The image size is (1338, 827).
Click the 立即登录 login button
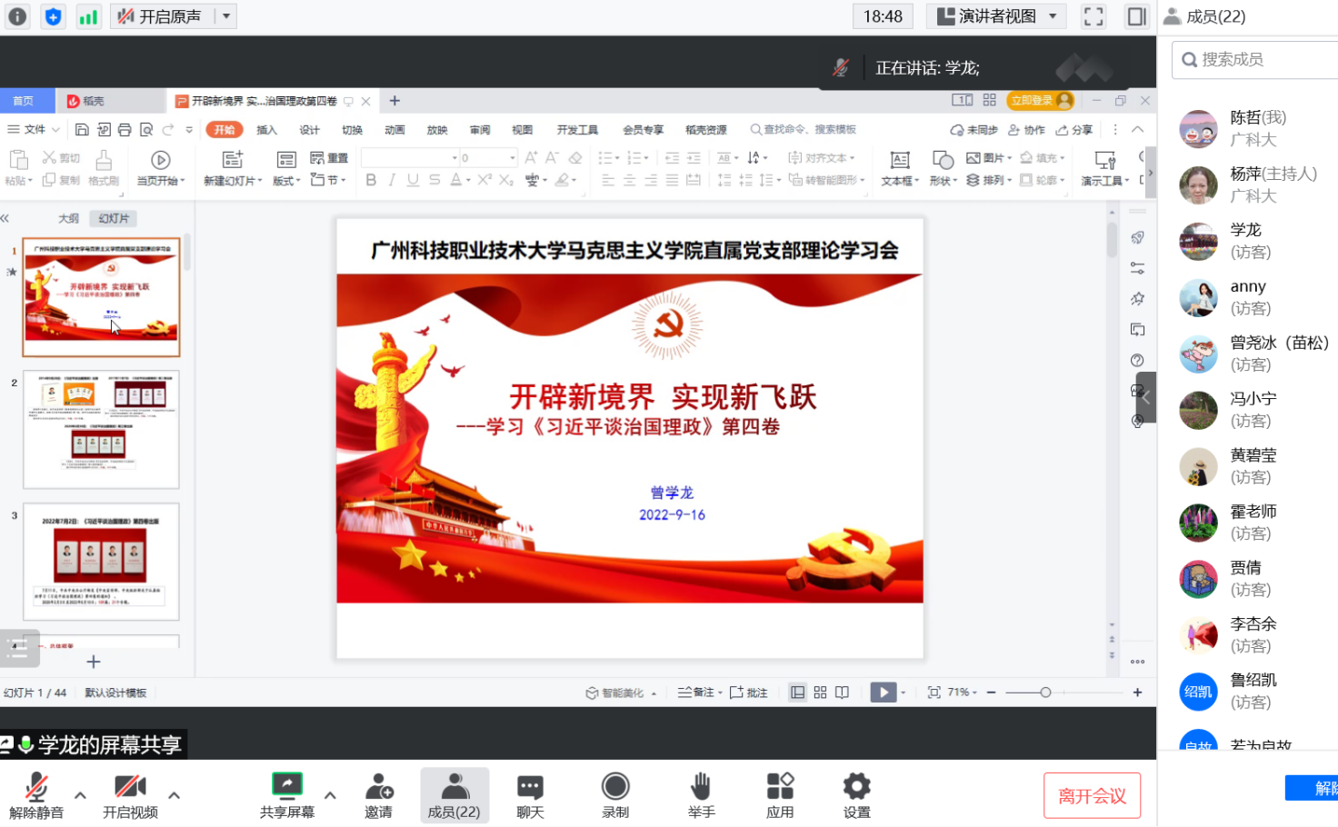click(x=1040, y=100)
